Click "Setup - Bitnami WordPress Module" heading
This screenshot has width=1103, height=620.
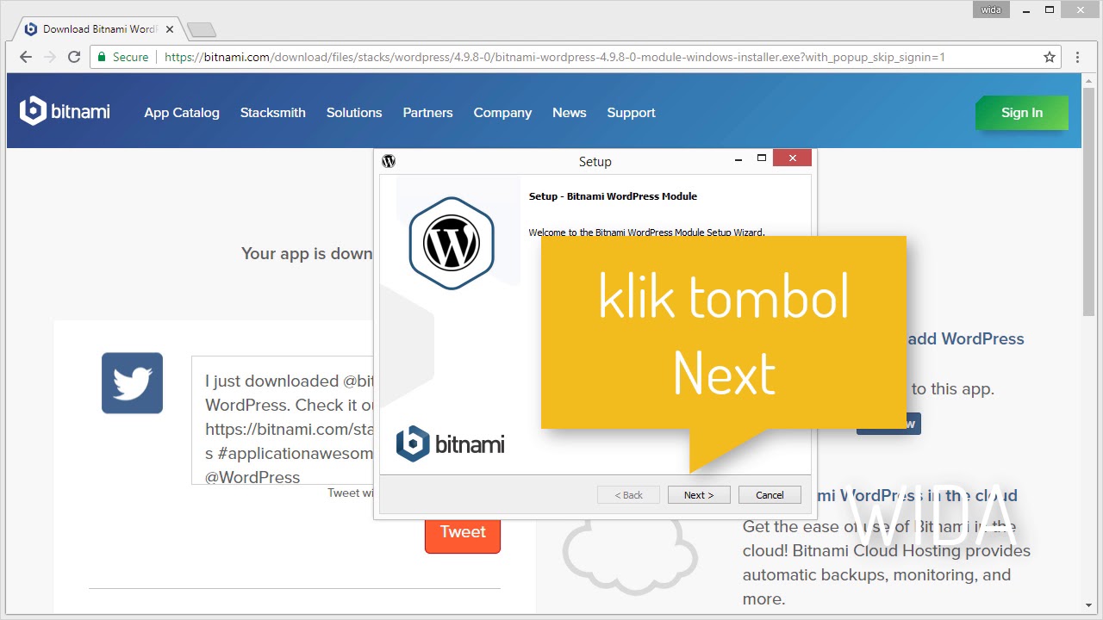pyautogui.click(x=613, y=196)
